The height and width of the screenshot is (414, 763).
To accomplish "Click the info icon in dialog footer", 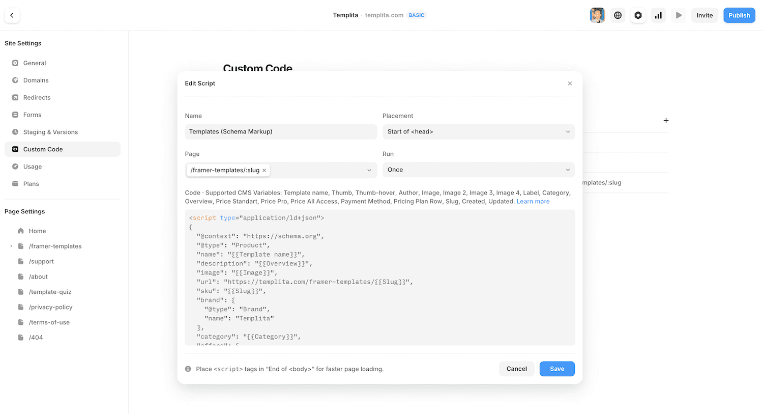I will click(189, 369).
